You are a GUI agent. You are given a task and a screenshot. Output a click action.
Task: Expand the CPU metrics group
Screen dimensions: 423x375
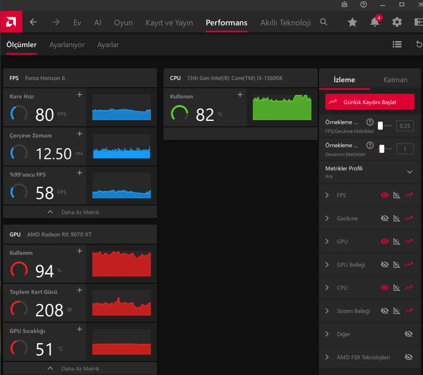pyautogui.click(x=327, y=288)
